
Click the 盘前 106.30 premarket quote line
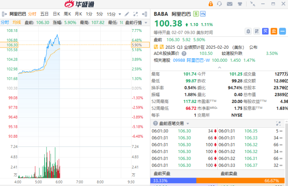point(179,40)
